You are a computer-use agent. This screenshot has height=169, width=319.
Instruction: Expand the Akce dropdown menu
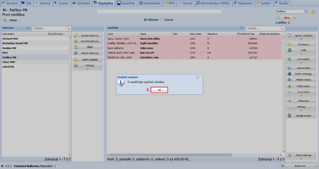(286, 18)
